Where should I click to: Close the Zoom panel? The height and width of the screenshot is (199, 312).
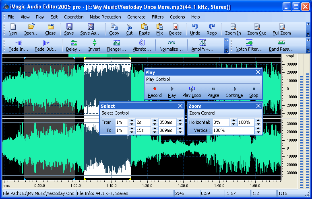(x=258, y=106)
